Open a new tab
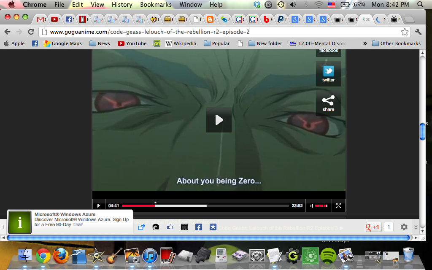Image resolution: width=432 pixels, height=270 pixels. click(409, 19)
